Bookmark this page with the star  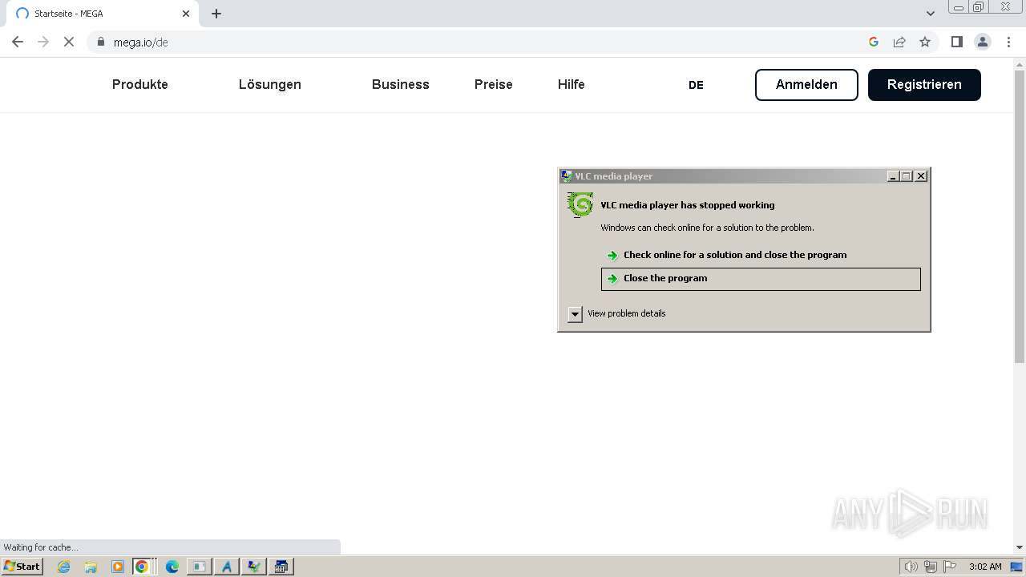(x=925, y=42)
